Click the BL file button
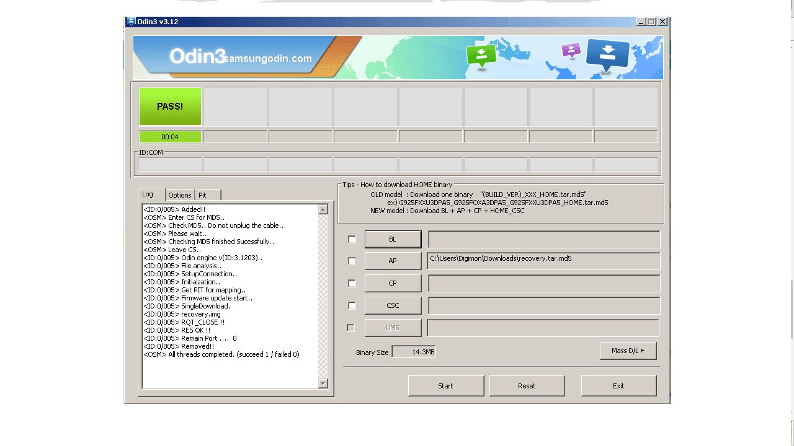 point(393,239)
